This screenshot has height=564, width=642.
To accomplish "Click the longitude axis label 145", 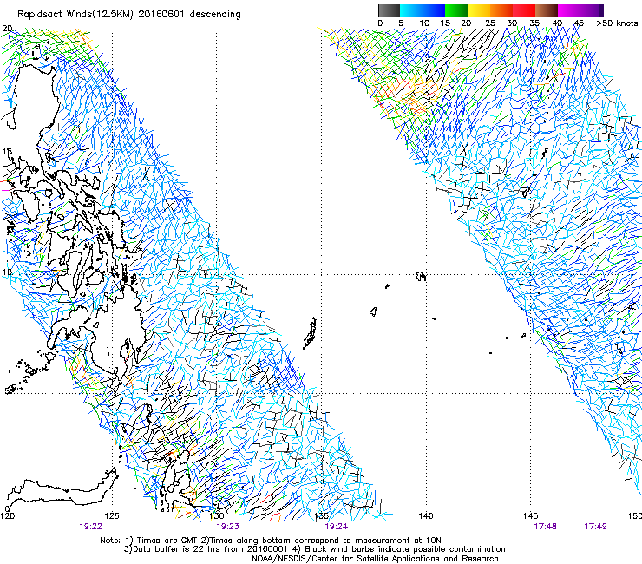I will coord(530,515).
